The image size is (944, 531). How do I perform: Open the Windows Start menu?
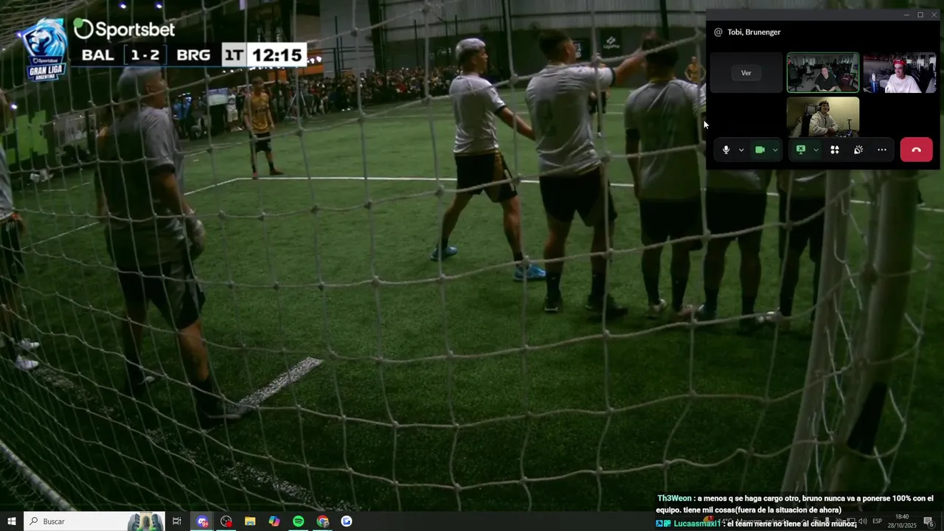click(11, 521)
